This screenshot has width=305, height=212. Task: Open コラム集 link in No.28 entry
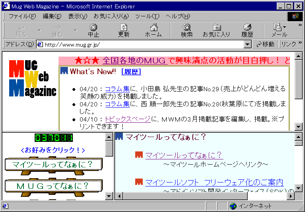(x=117, y=104)
